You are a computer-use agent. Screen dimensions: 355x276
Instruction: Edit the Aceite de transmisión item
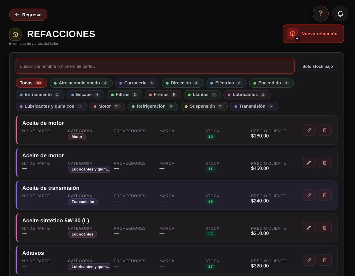tap(309, 195)
